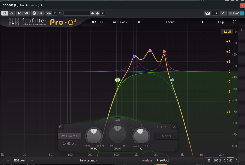Open the Zero Latency processing mode menu
The width and height of the screenshot is (245, 165).
(88, 160)
